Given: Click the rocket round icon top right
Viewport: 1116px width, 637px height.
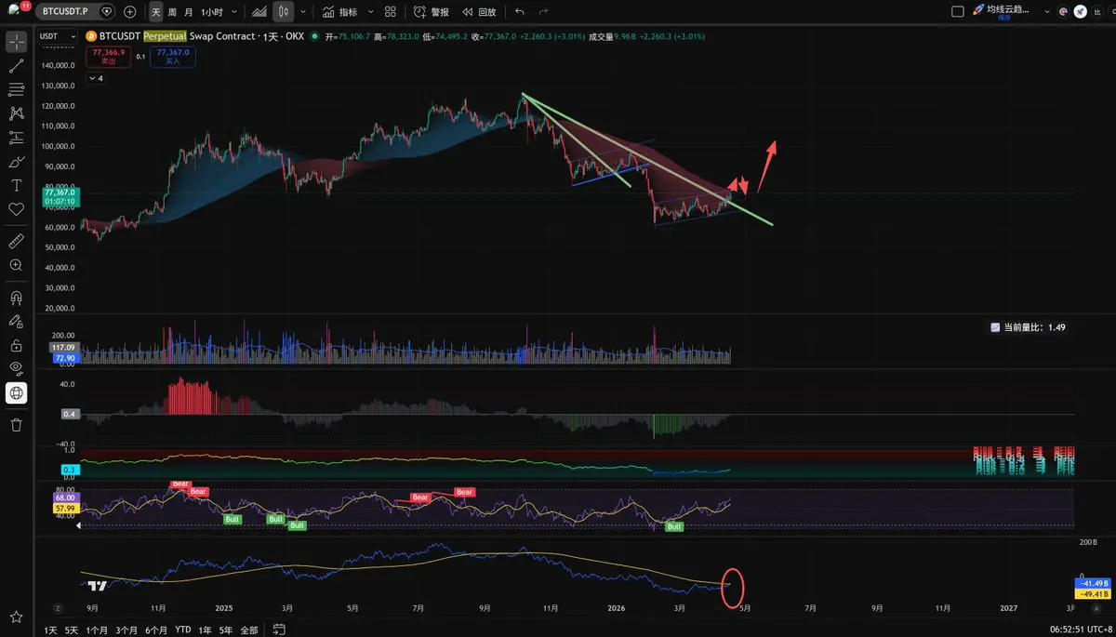Looking at the screenshot, I should coord(1081,12).
